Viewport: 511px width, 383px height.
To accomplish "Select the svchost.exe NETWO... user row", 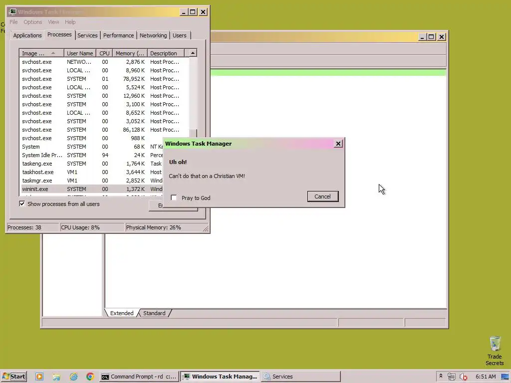I will [104, 62].
